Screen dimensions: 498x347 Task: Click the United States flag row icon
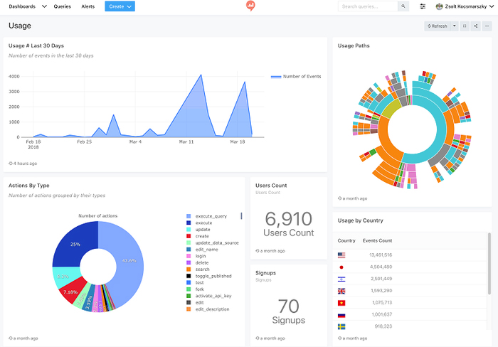click(341, 255)
